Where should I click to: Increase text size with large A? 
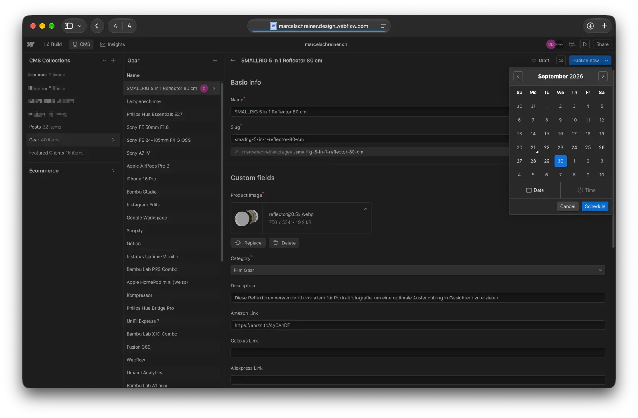[129, 26]
